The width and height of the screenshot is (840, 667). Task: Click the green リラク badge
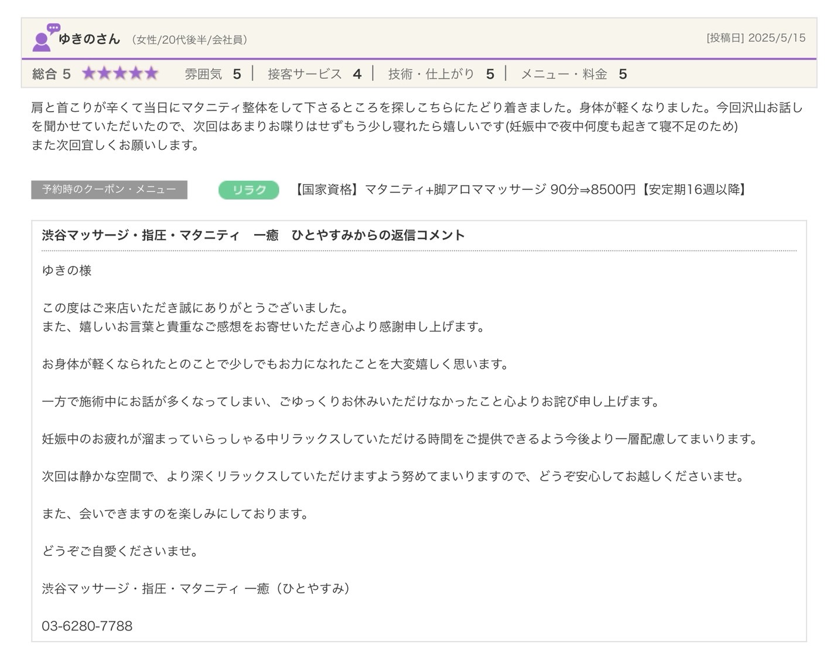pyautogui.click(x=248, y=190)
